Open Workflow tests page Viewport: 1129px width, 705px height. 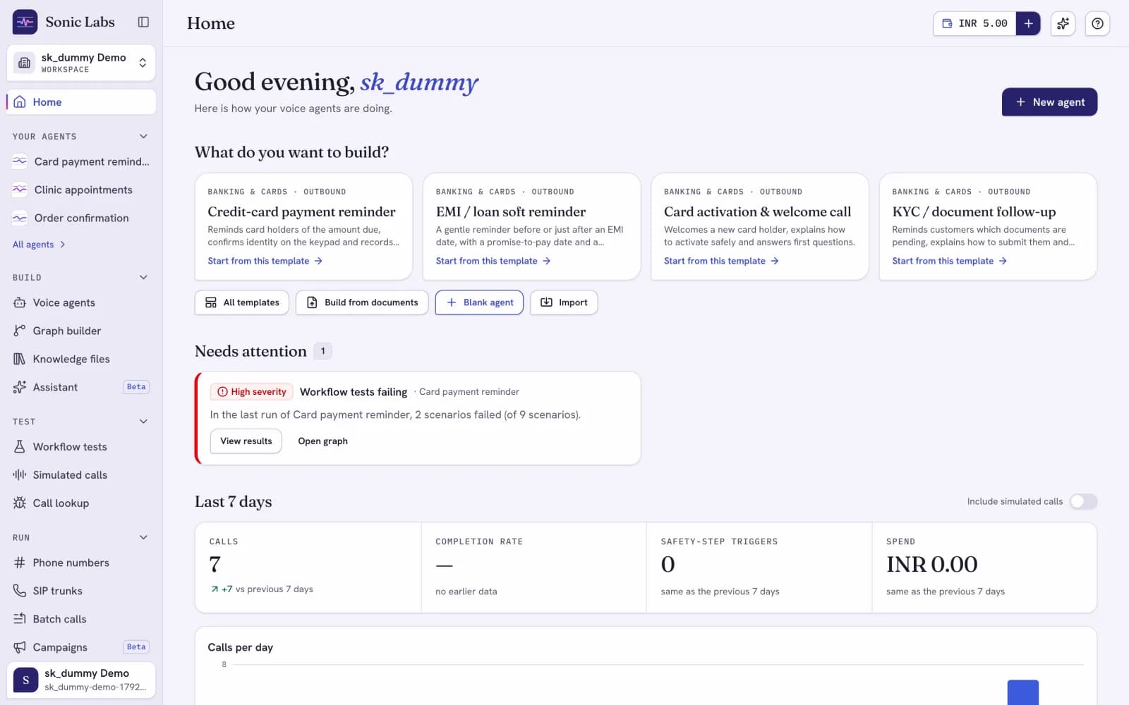pyautogui.click(x=81, y=446)
